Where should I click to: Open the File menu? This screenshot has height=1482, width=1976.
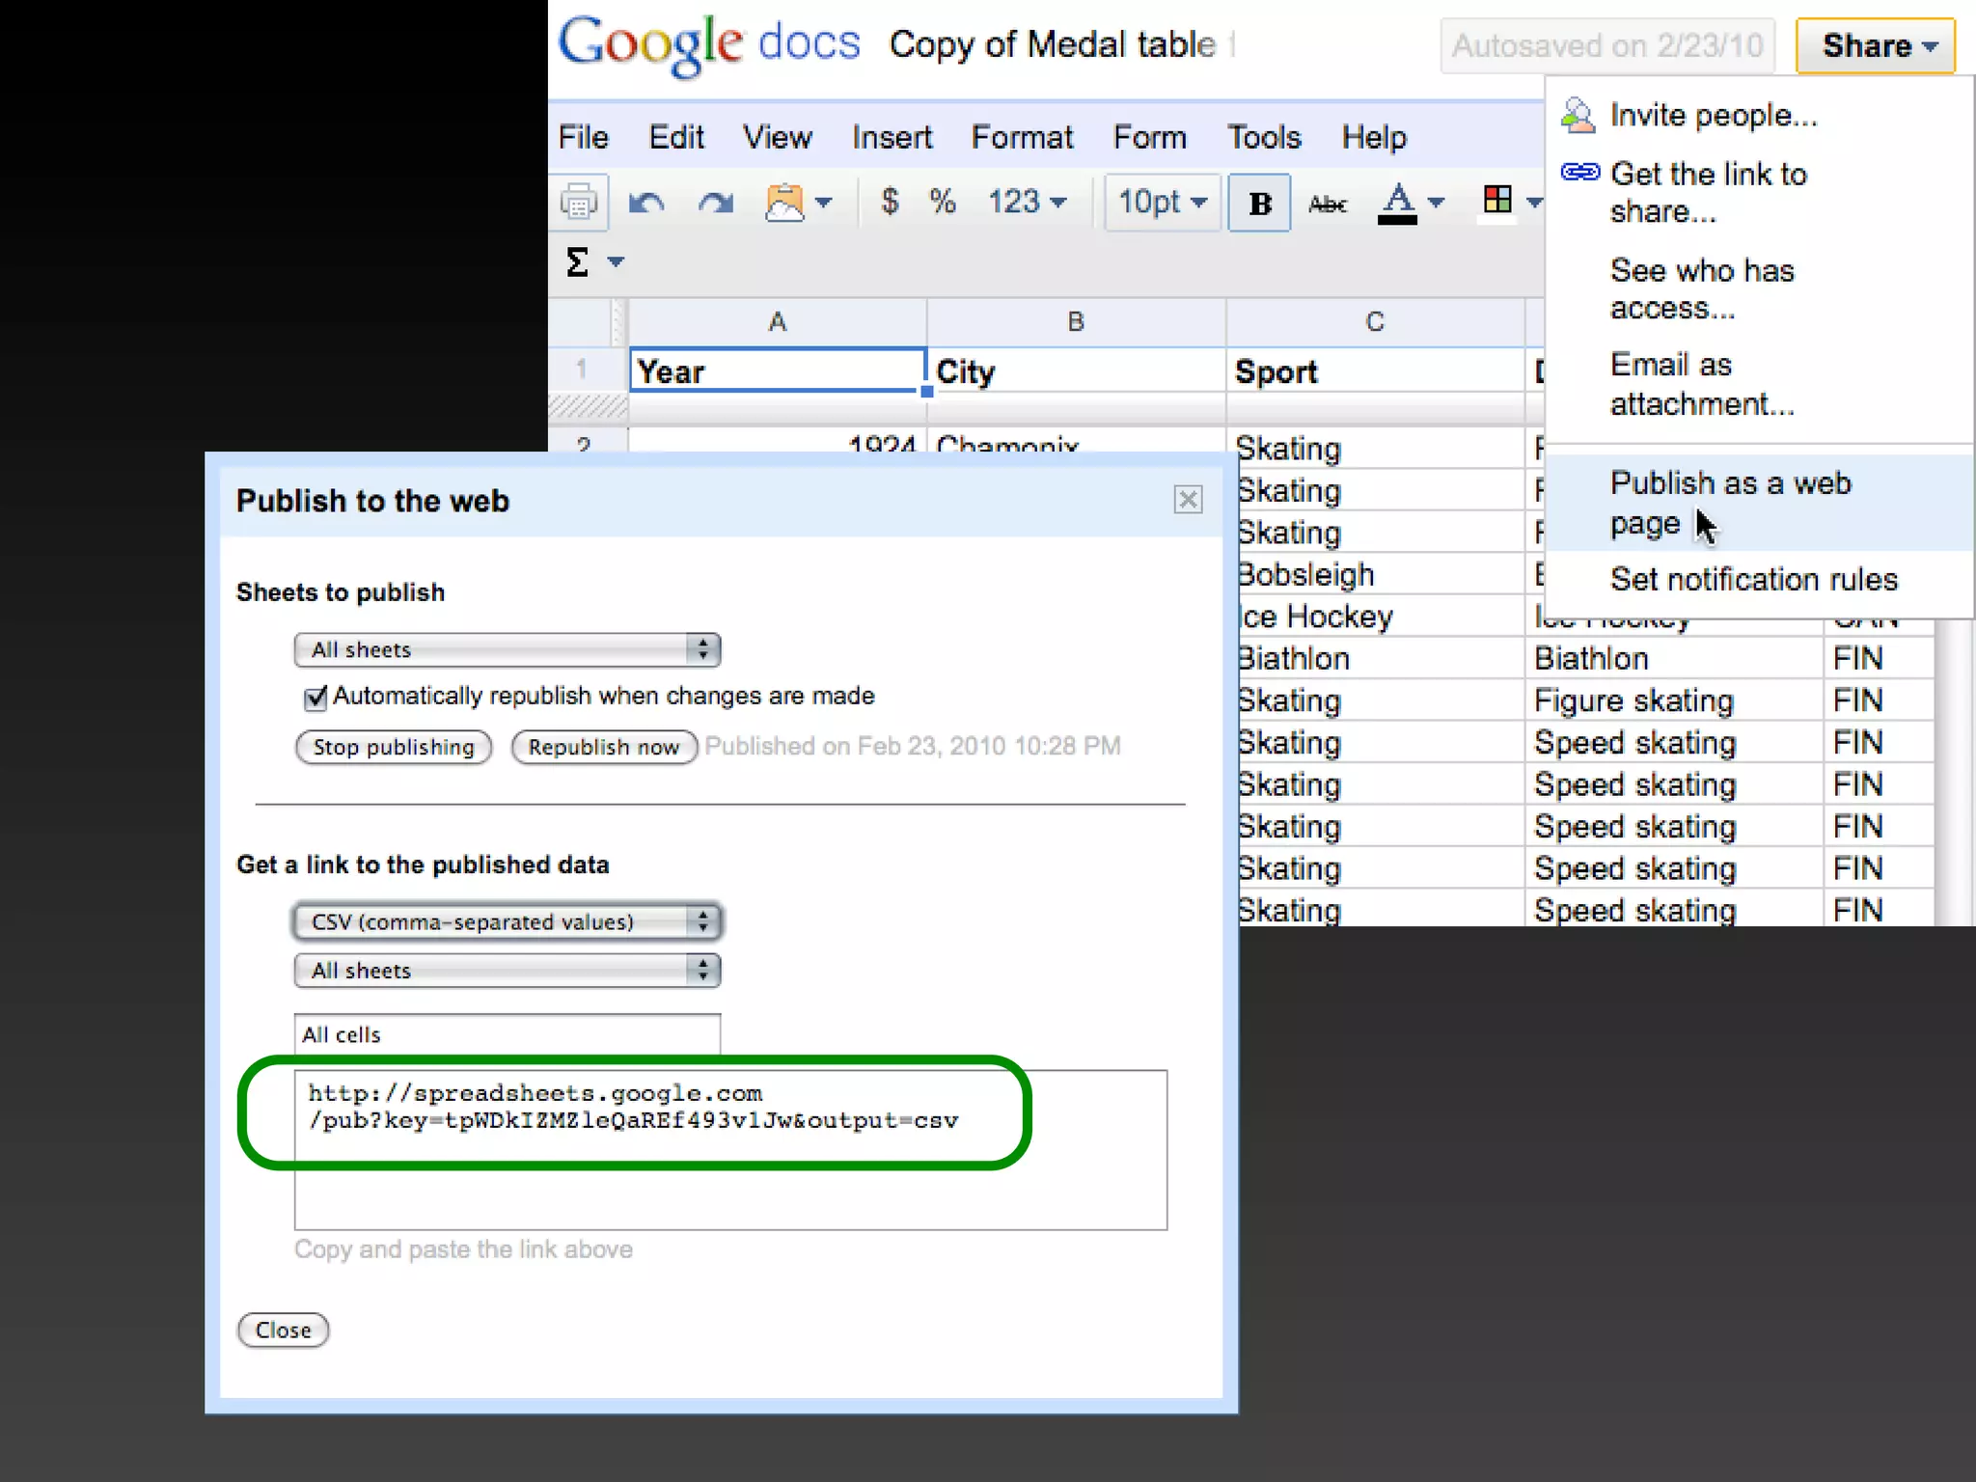[x=583, y=137]
